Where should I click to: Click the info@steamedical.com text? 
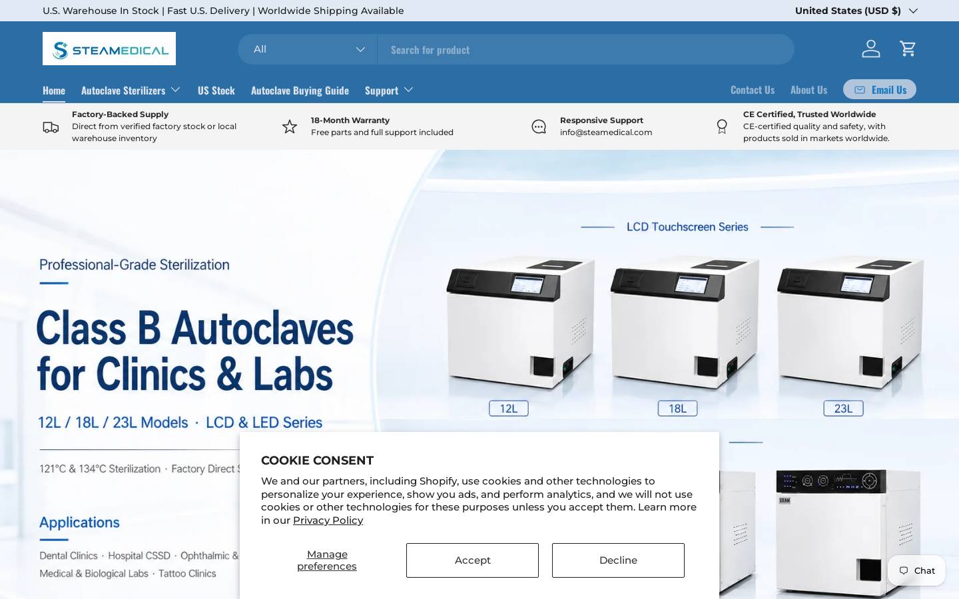pyautogui.click(x=606, y=132)
